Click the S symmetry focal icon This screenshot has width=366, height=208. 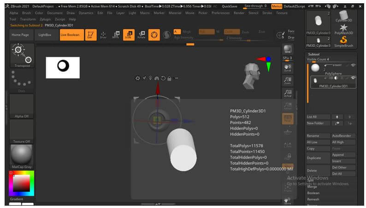click(x=280, y=35)
